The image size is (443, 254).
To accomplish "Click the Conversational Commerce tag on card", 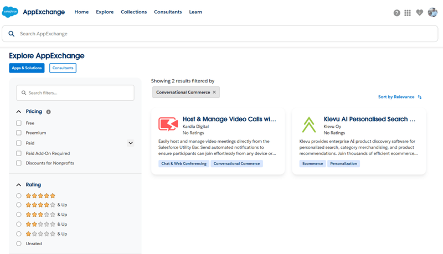I will click(x=237, y=164).
